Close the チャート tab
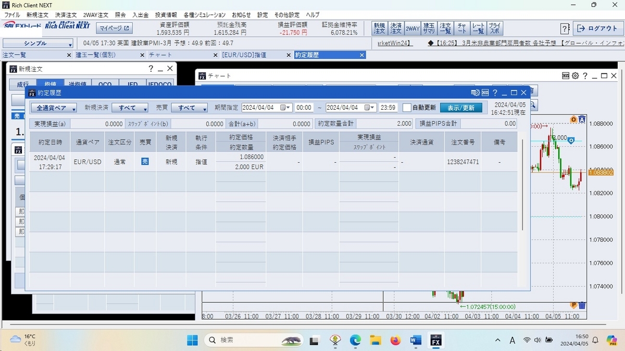Viewport: 625px width, 351px height. coord(216,55)
